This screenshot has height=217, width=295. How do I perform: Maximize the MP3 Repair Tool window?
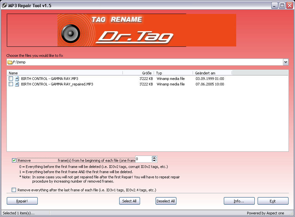pos(282,6)
